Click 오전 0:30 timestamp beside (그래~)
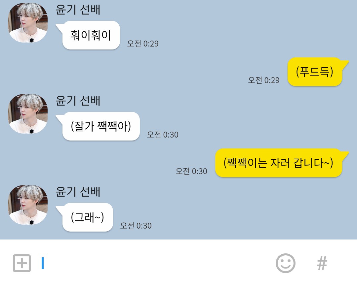Image resolution: width=357 pixels, height=287 pixels. 136,226
